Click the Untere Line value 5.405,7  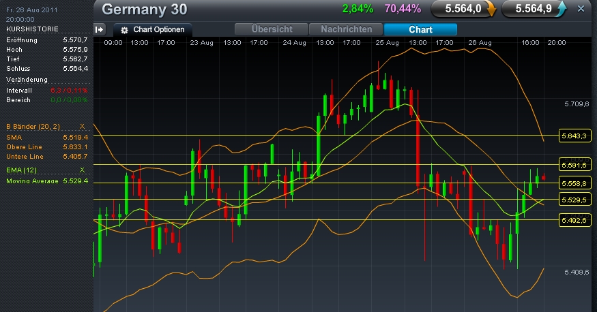pos(75,156)
